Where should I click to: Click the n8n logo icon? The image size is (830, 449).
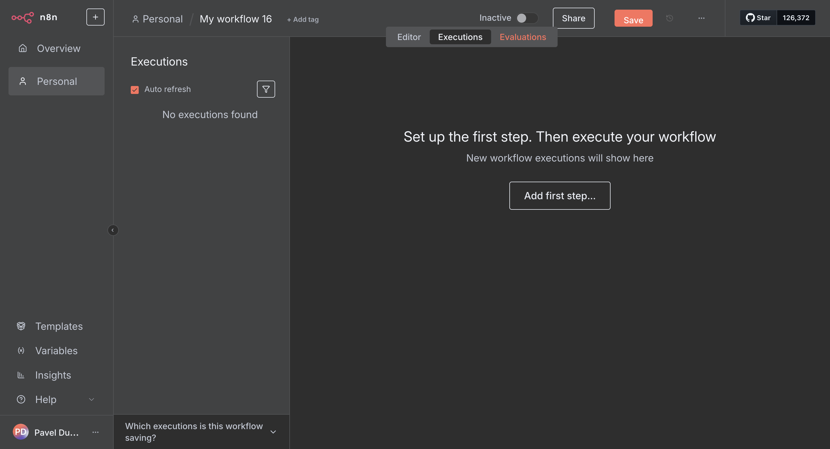click(x=22, y=17)
